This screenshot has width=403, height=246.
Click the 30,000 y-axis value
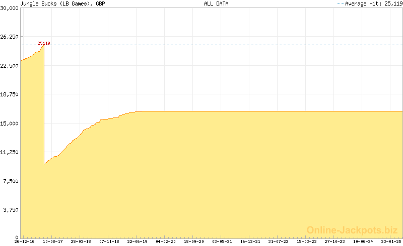[10, 8]
